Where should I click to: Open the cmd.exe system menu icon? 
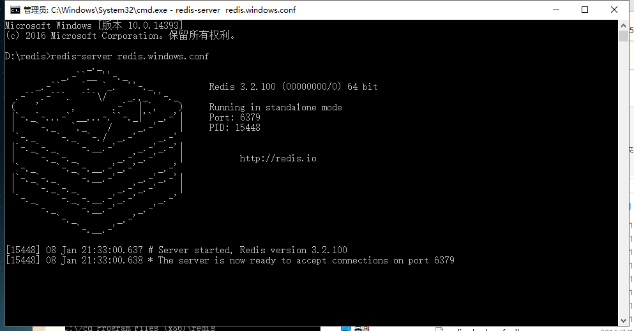coord(15,10)
